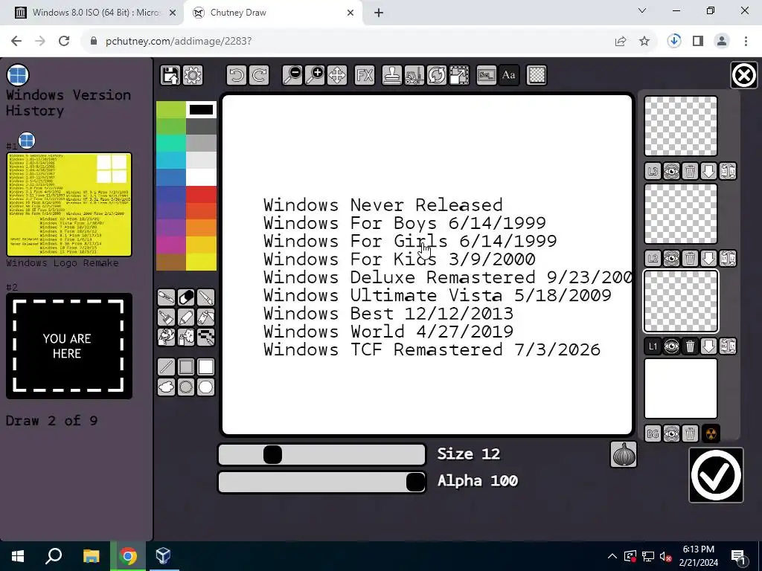Pick the cyan color swatch

[171, 161]
